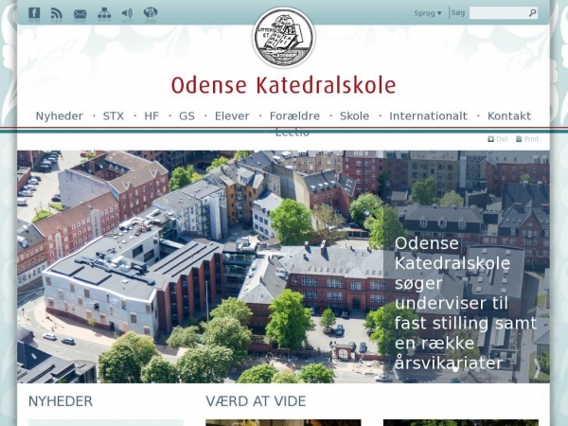Click the email envelope icon
Viewport: 568px width, 426px height.
80,14
